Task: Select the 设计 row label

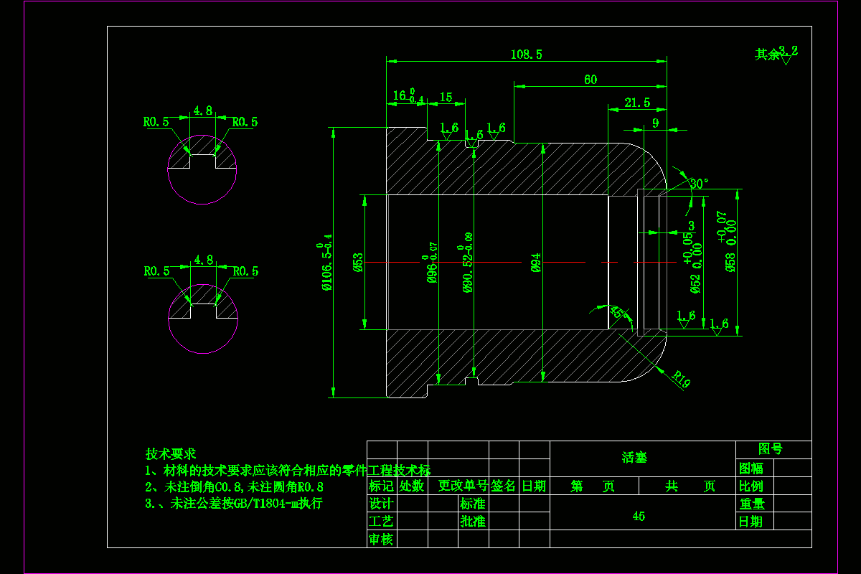Action: tap(381, 504)
